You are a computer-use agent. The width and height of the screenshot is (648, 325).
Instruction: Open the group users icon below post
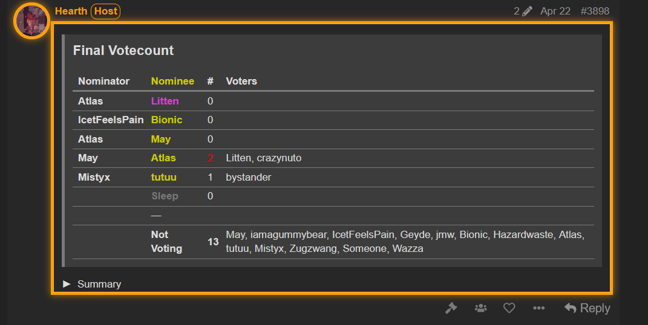(x=480, y=307)
